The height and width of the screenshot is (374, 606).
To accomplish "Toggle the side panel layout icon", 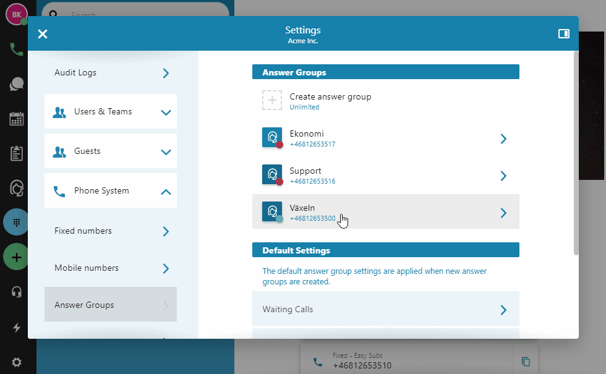I will pyautogui.click(x=564, y=34).
